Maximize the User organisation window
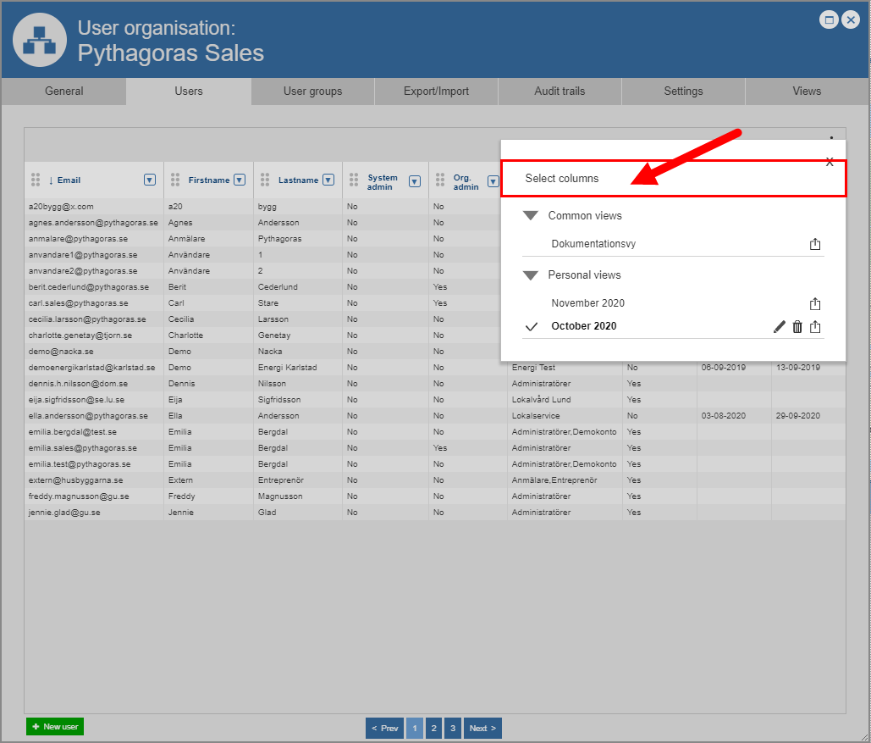The width and height of the screenshot is (871, 743). pos(829,20)
